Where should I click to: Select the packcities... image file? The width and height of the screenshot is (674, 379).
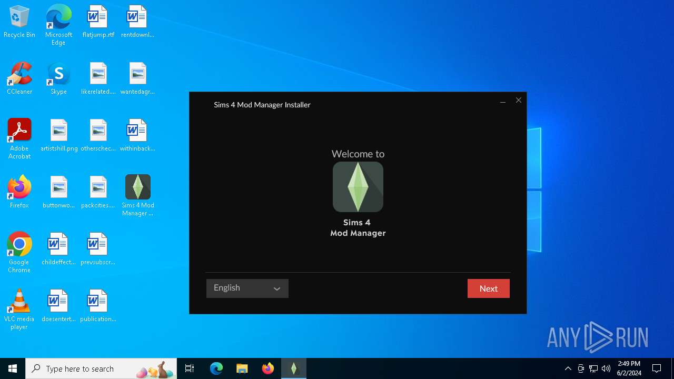pos(98,193)
